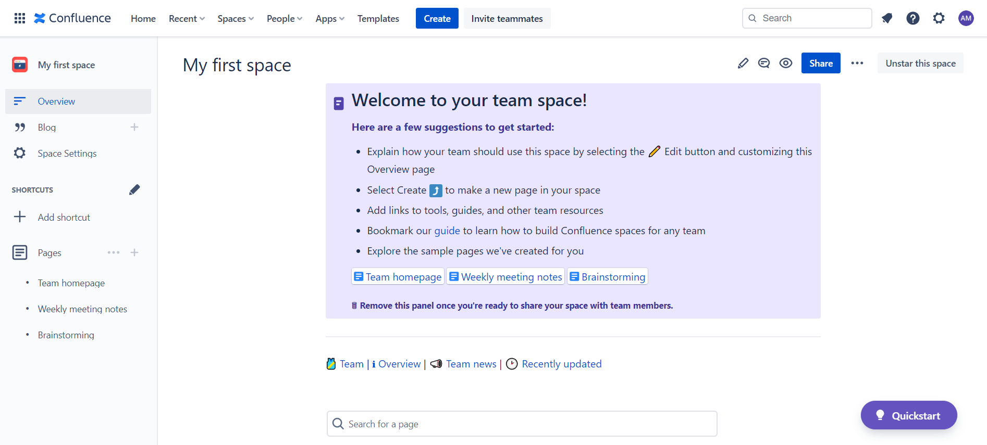Open the Pages ellipsis options
987x445 pixels.
[x=114, y=252]
